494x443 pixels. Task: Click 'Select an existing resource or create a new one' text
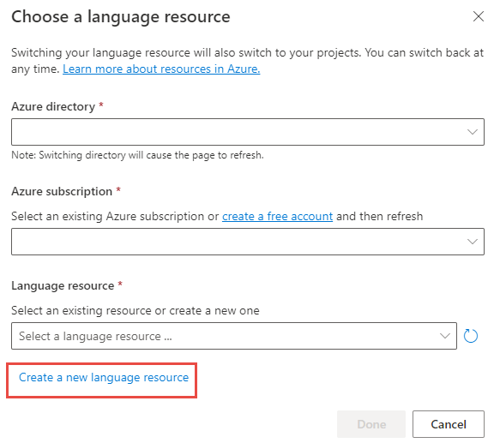[136, 310]
